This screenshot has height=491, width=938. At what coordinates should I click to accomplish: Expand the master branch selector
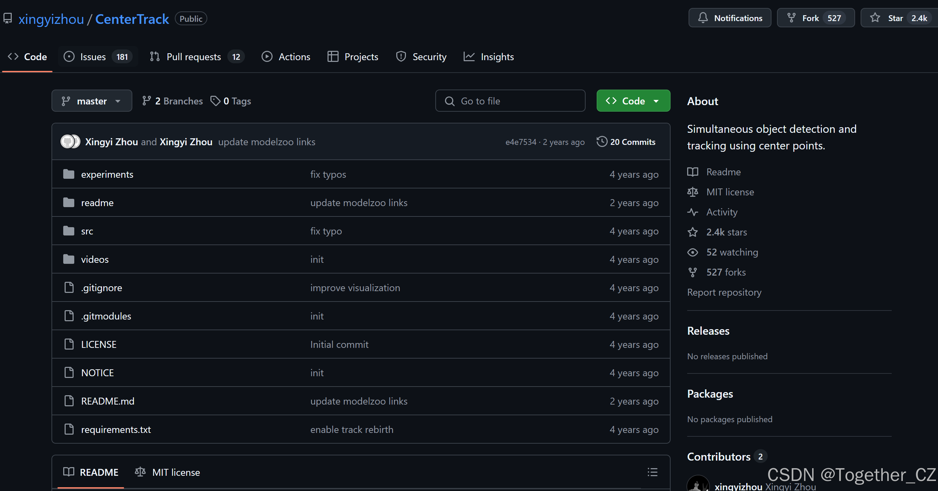(92, 101)
